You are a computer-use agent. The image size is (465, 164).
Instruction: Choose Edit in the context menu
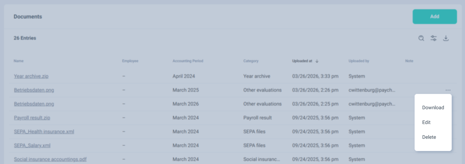[426, 122]
